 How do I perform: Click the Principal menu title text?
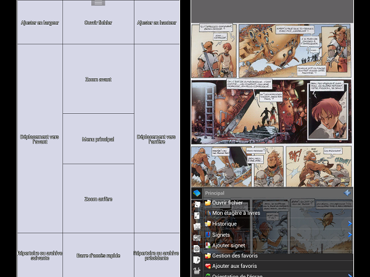(x=215, y=193)
